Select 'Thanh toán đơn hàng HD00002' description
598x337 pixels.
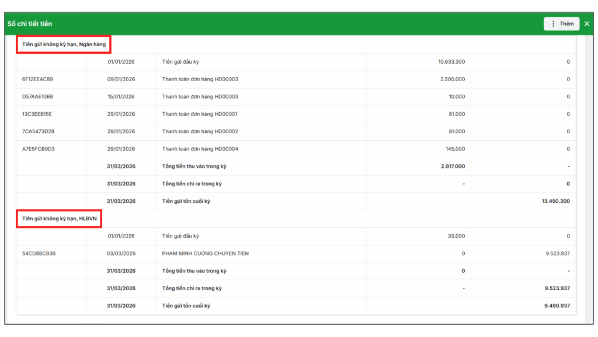tap(200, 132)
